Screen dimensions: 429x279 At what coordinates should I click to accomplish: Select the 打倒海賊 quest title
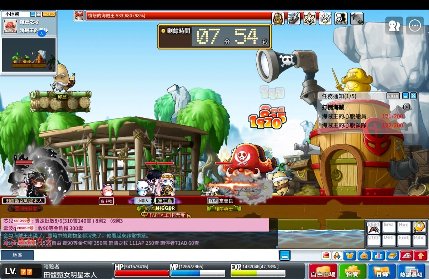point(333,107)
